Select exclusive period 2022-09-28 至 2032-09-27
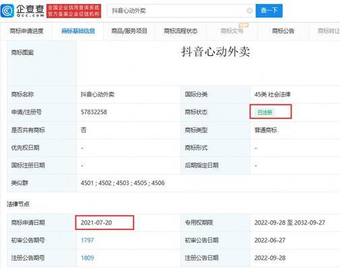The height and width of the screenshot is (269, 340). point(290,223)
